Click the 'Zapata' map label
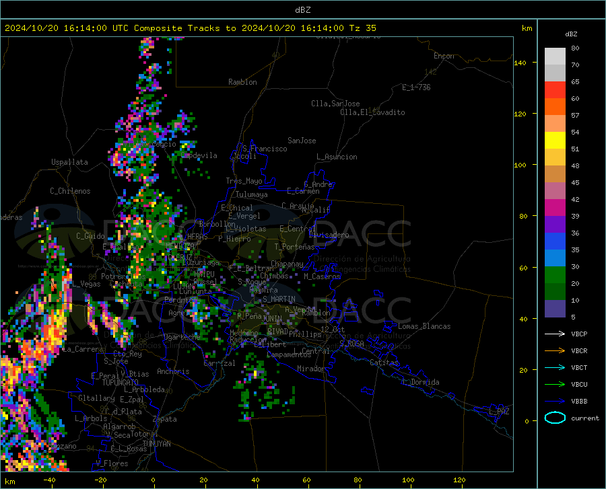The height and width of the screenshot is (489, 606). click(x=165, y=419)
